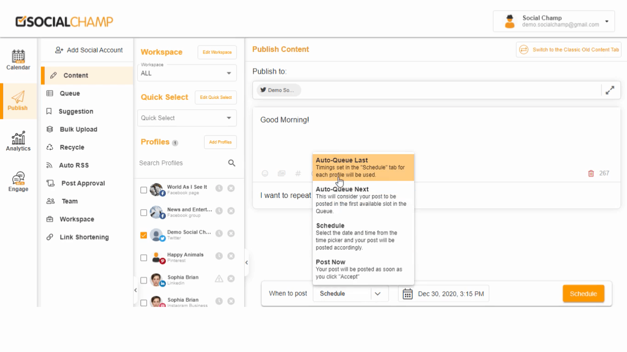This screenshot has height=352, width=627.
Task: Open the account menu dropdown arrow
Action: click(607, 22)
